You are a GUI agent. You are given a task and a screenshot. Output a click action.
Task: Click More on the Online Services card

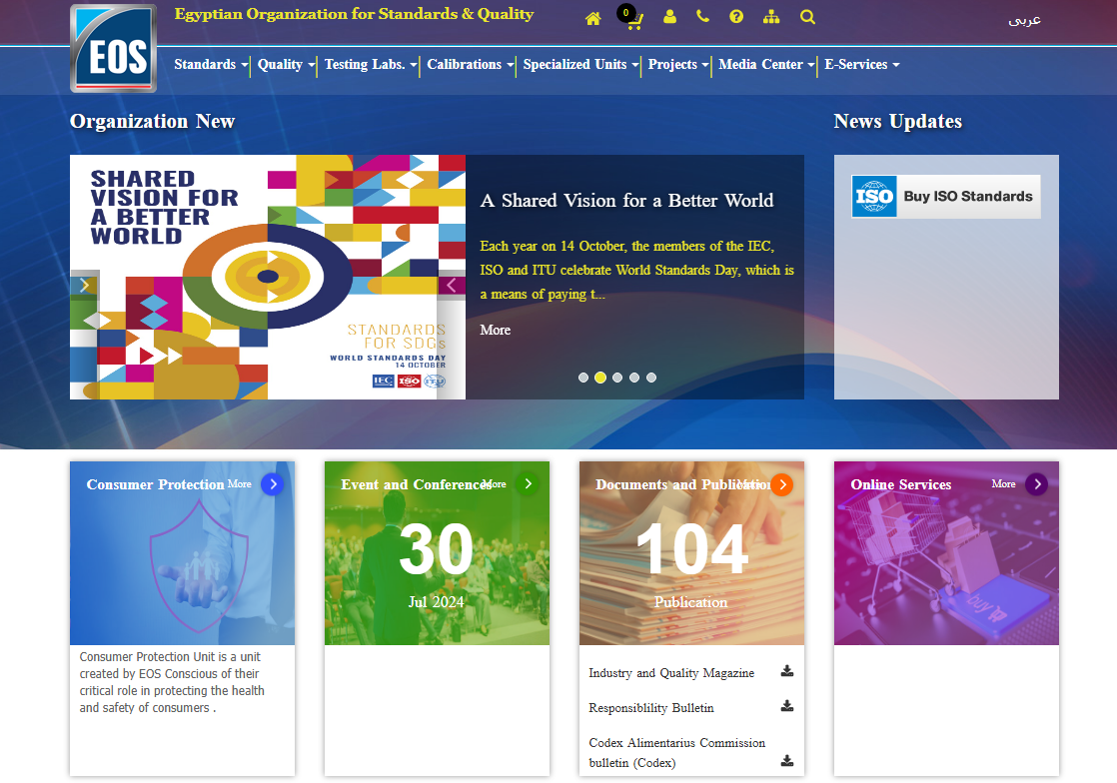click(1004, 484)
